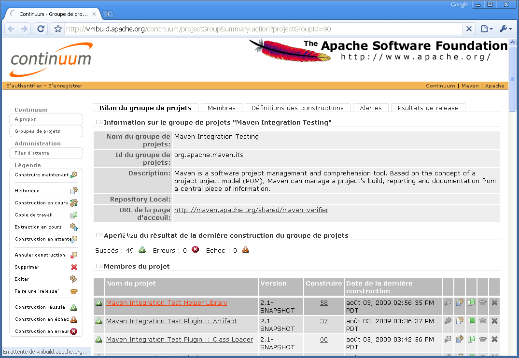Screen dimensions: 519x358
Task: Switch to the Membres tab
Action: (222, 108)
